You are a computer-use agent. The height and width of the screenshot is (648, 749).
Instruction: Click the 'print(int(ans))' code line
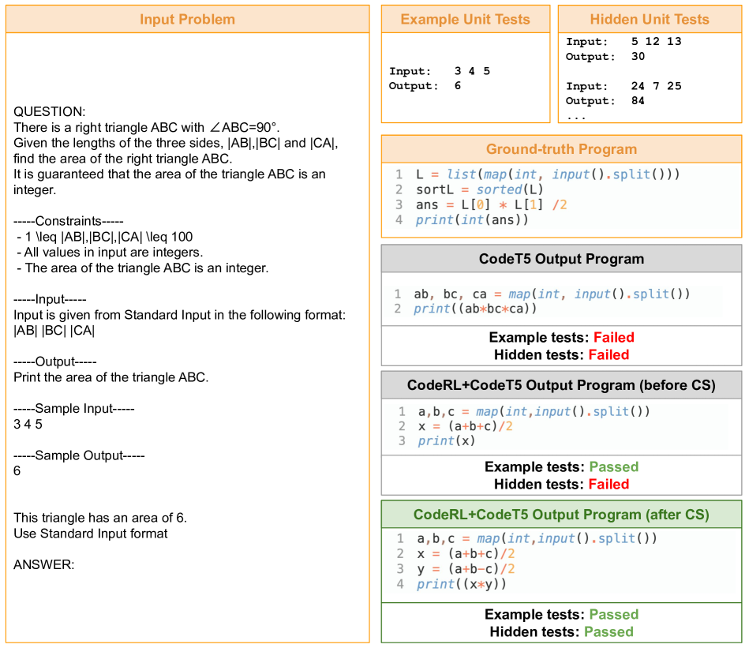472,220
